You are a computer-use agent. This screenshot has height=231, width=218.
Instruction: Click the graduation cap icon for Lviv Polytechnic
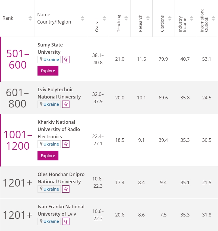(66, 104)
